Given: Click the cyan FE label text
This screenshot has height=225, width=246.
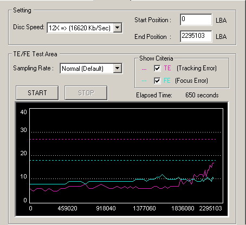Looking at the screenshot, I should coord(167,81).
